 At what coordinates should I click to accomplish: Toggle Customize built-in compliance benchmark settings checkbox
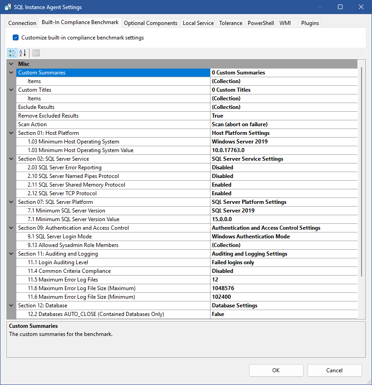tap(16, 38)
